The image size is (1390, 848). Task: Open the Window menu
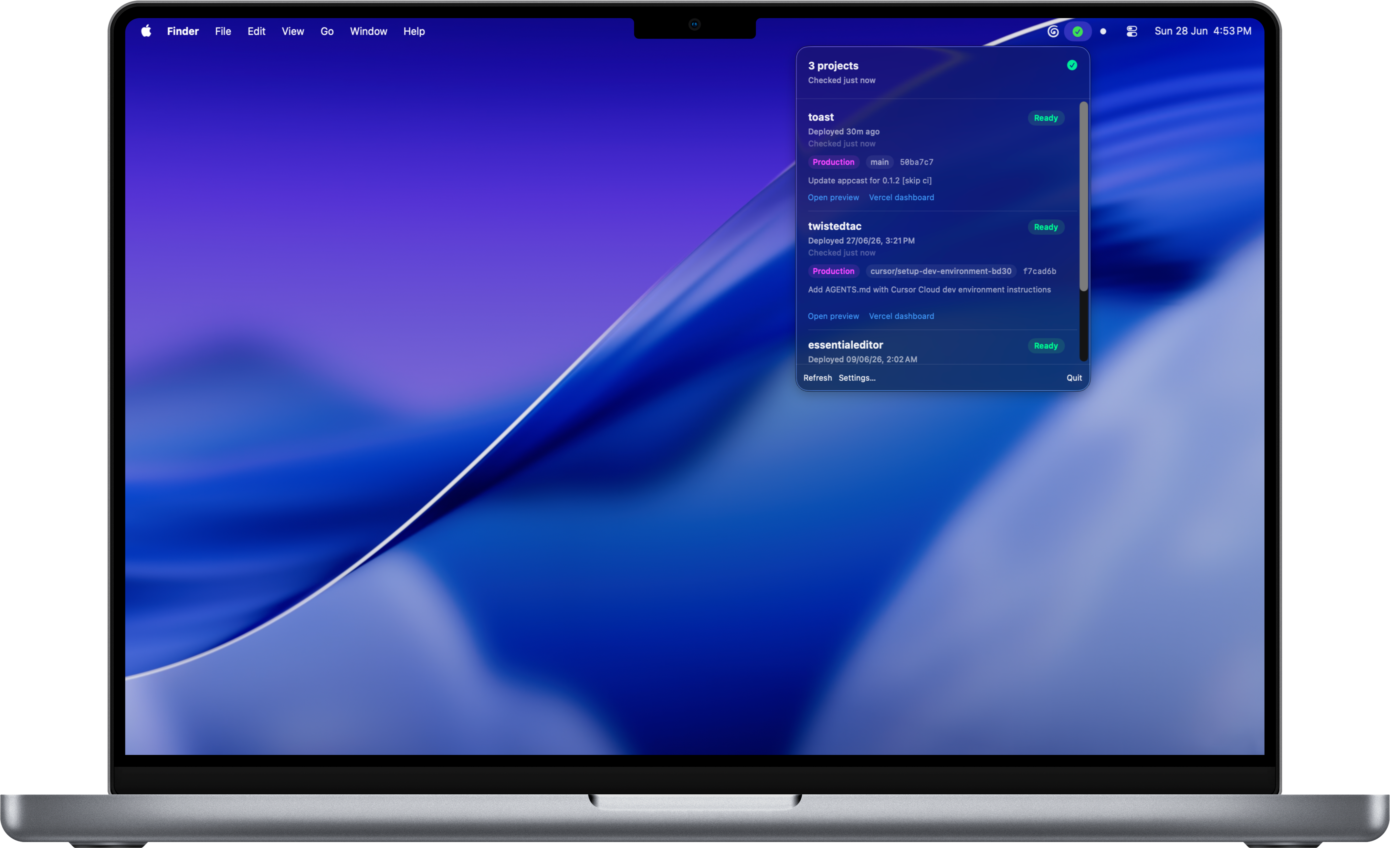point(368,32)
